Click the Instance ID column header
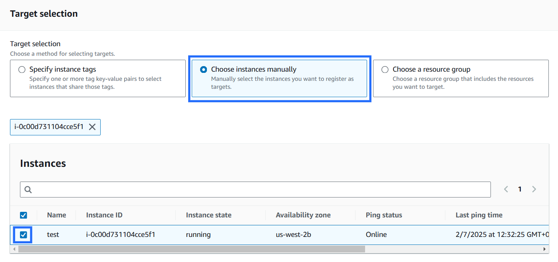Image resolution: width=558 pixels, height=262 pixels. pos(104,215)
